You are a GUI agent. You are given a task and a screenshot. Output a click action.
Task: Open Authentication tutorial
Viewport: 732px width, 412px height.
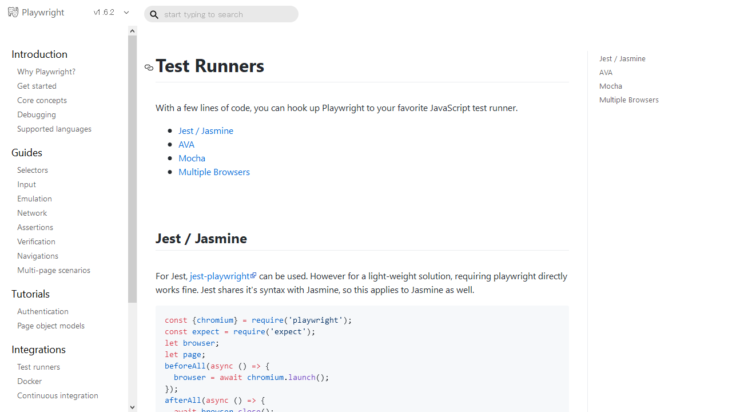(x=43, y=311)
